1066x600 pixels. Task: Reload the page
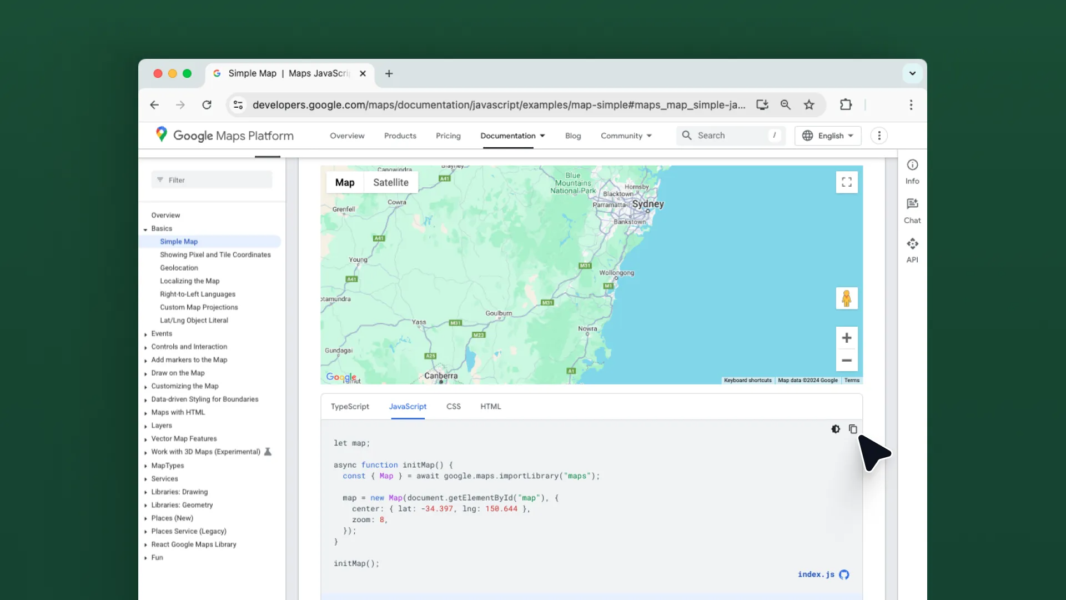(207, 104)
